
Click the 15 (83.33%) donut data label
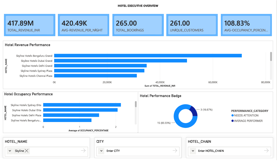pyautogui.click(x=164, y=123)
